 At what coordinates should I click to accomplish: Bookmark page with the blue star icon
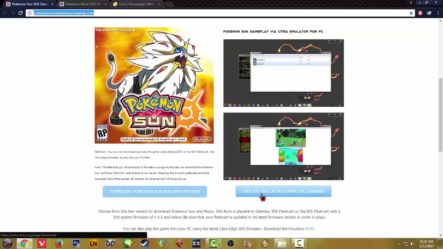(411, 13)
